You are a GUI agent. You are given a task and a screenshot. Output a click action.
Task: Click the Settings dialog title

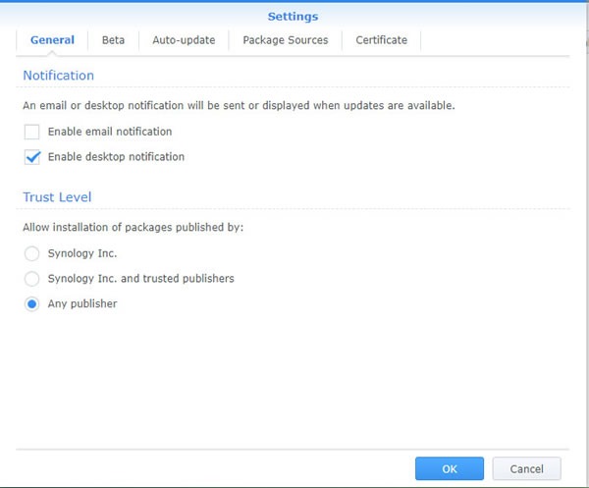pyautogui.click(x=293, y=17)
